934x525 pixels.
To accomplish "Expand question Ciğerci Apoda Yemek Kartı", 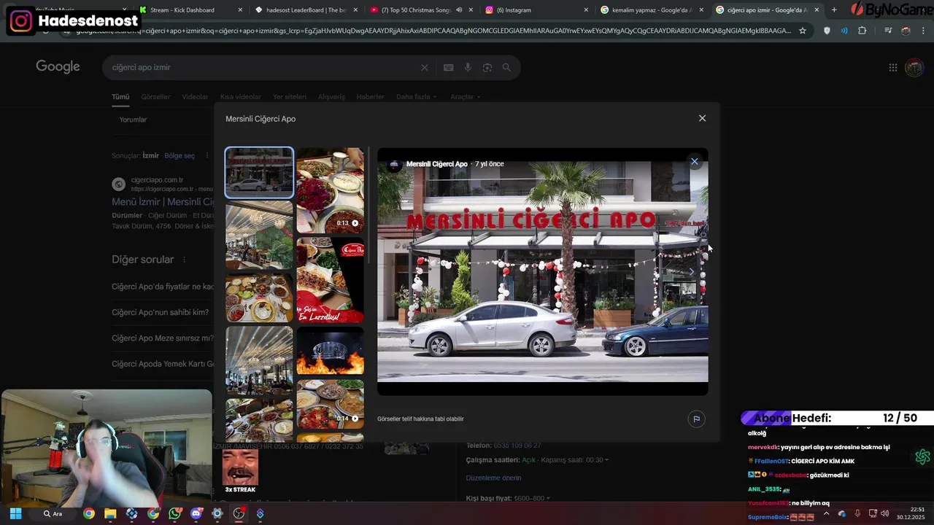I will pyautogui.click(x=163, y=364).
